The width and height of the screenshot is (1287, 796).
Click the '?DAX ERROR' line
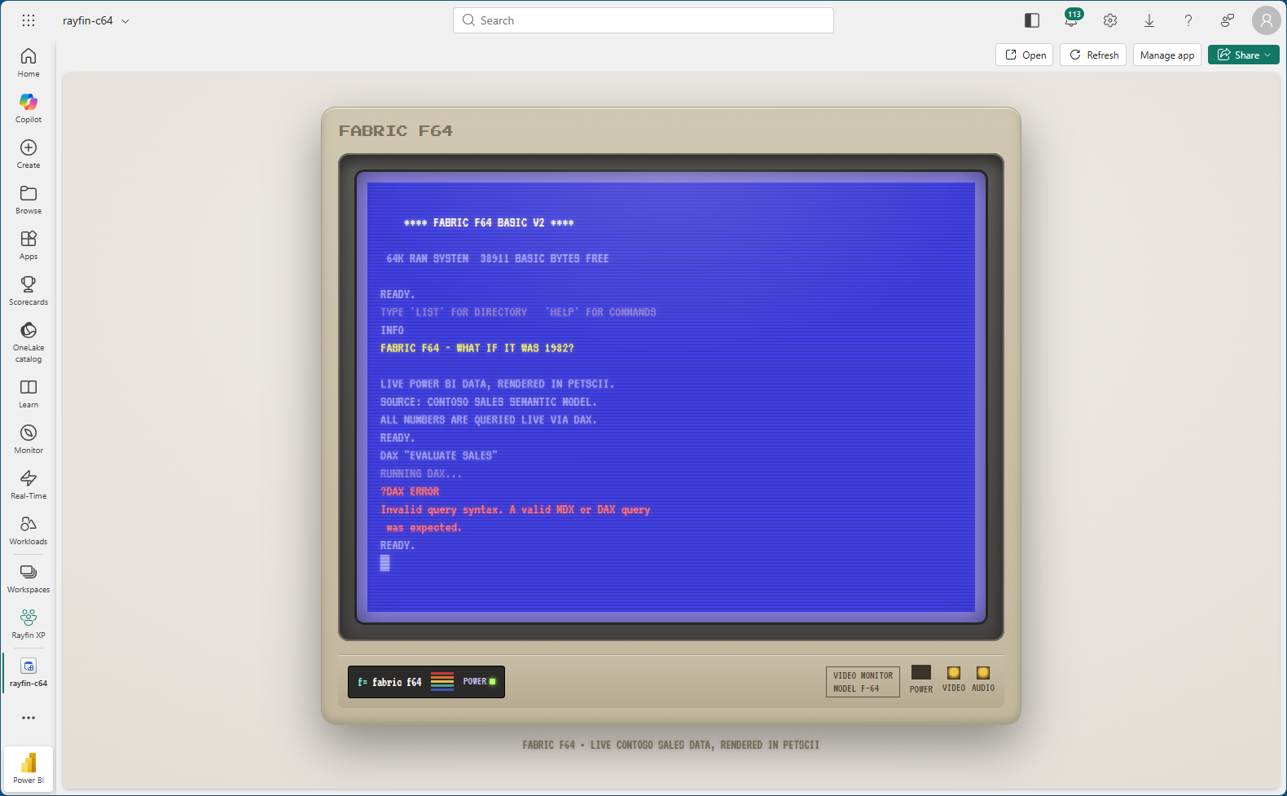(410, 491)
